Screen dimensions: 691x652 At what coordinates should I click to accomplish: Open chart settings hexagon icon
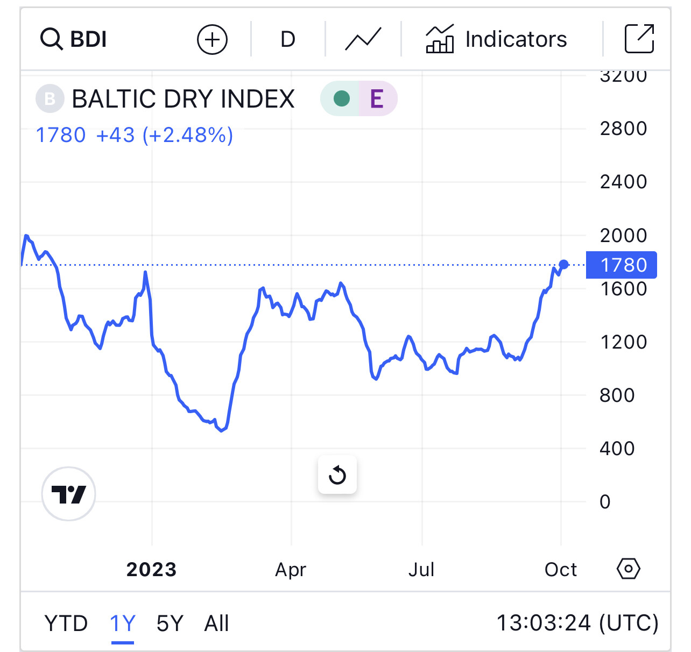coord(629,569)
